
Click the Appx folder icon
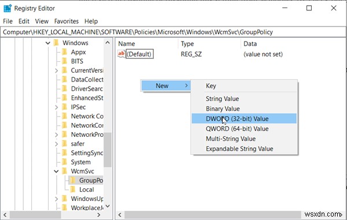pyautogui.click(x=64, y=52)
